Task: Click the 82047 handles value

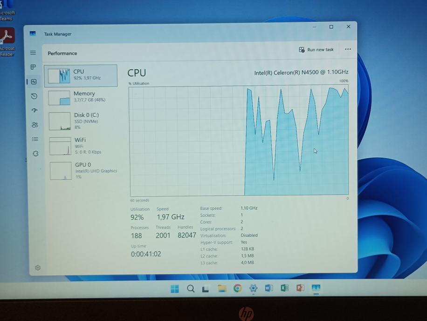Action: [x=186, y=235]
